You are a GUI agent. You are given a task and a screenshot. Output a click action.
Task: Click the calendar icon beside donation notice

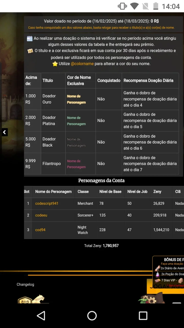(x=30, y=38)
